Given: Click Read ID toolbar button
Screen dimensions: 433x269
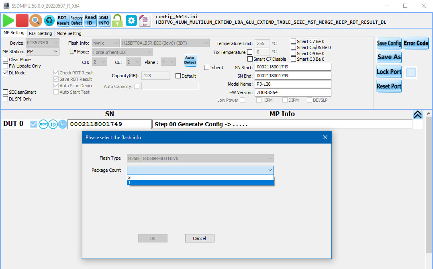Looking at the screenshot, I should [x=90, y=21].
